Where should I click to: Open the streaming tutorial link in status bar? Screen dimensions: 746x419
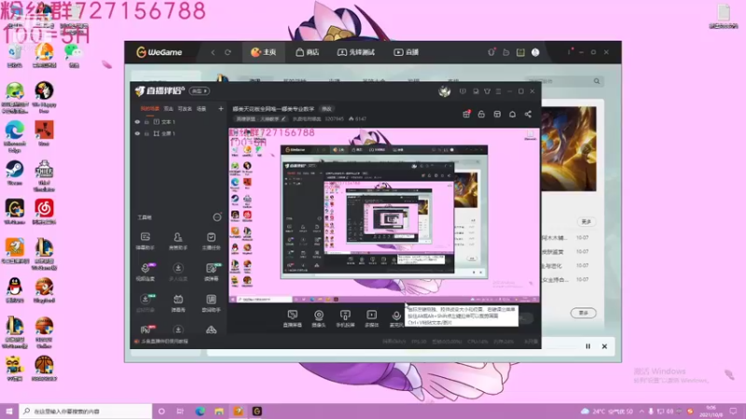click(165, 341)
